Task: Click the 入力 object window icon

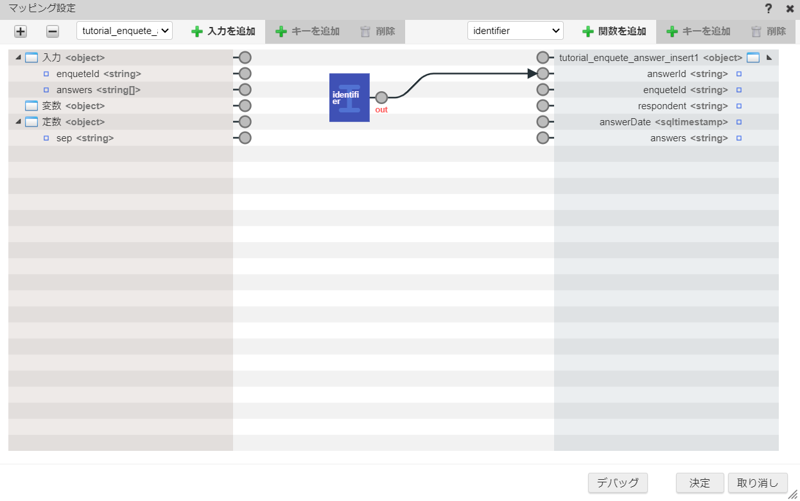Action: pyautogui.click(x=31, y=58)
